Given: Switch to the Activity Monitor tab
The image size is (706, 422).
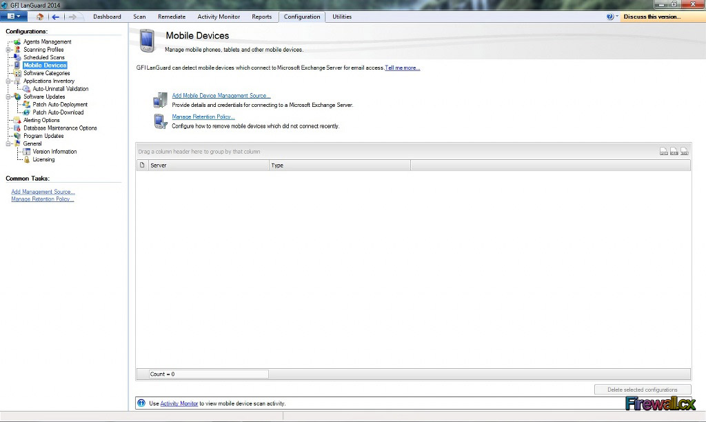Looking at the screenshot, I should (x=219, y=17).
